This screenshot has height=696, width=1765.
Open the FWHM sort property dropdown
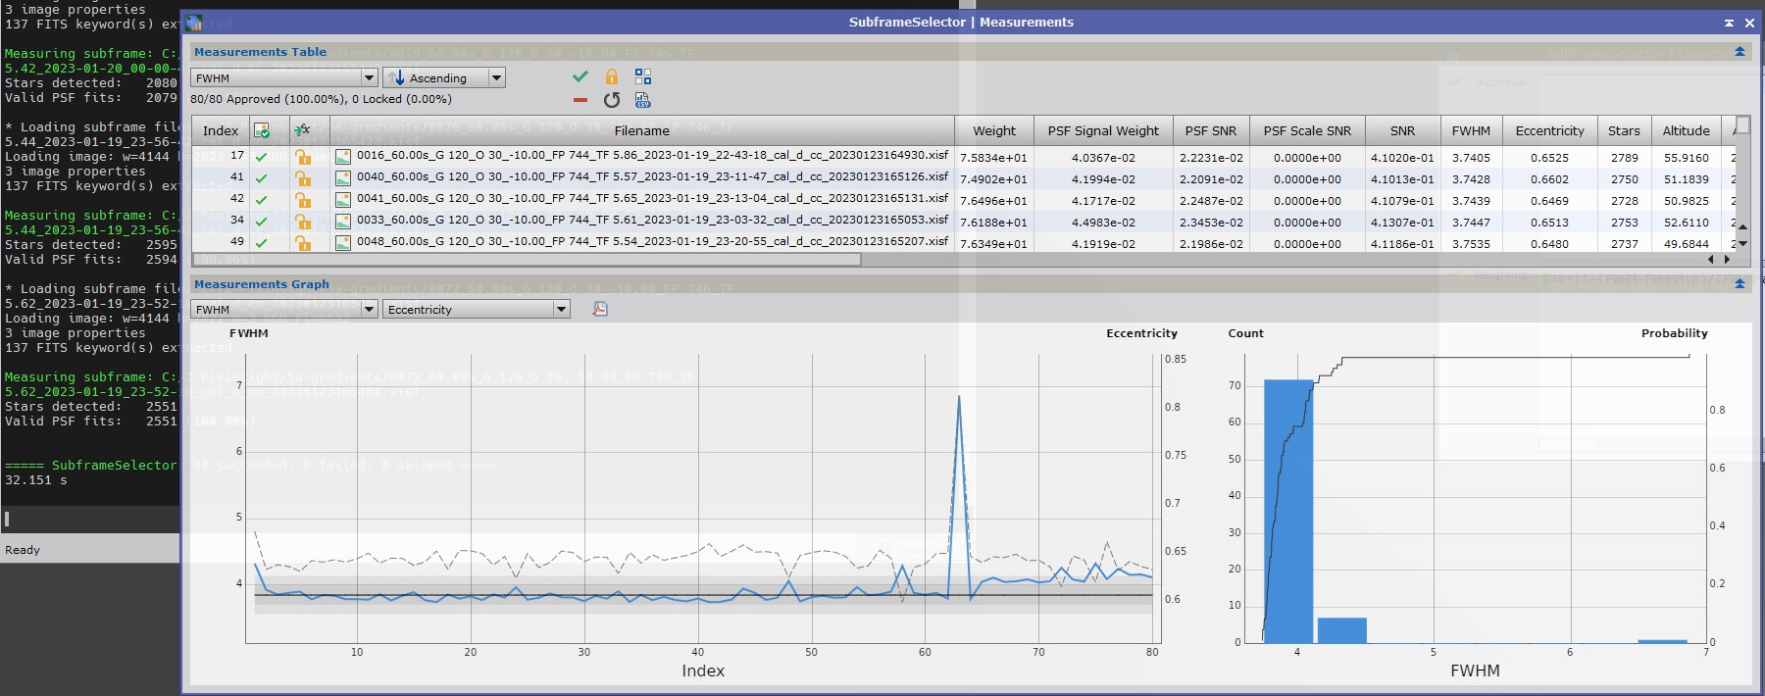[x=284, y=78]
